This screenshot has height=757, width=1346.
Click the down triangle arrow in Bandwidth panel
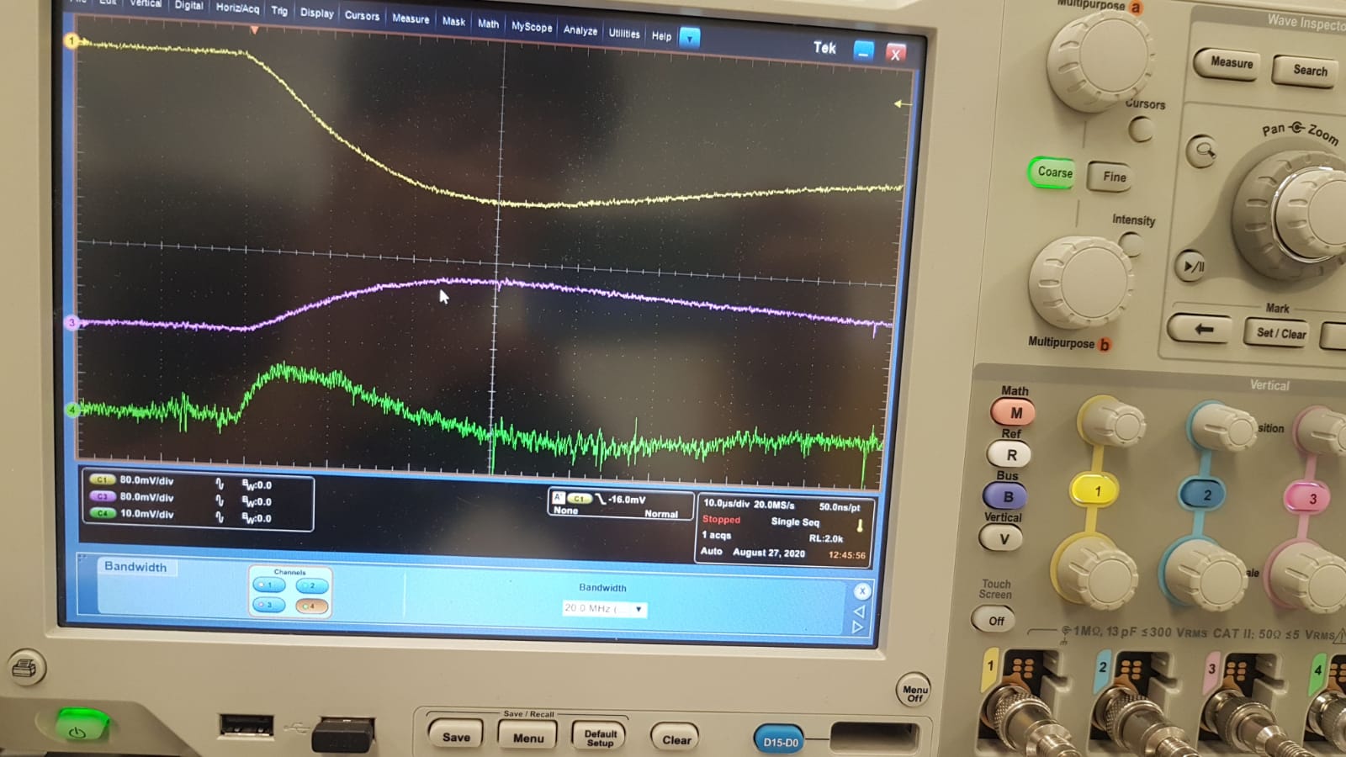pyautogui.click(x=858, y=627)
